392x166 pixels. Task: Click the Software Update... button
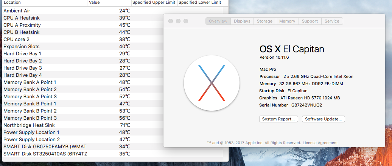point(323,119)
